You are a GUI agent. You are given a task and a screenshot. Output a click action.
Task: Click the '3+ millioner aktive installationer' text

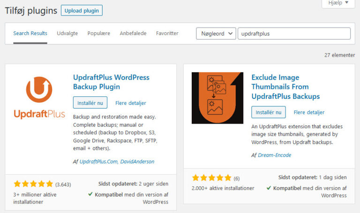(x=35, y=198)
